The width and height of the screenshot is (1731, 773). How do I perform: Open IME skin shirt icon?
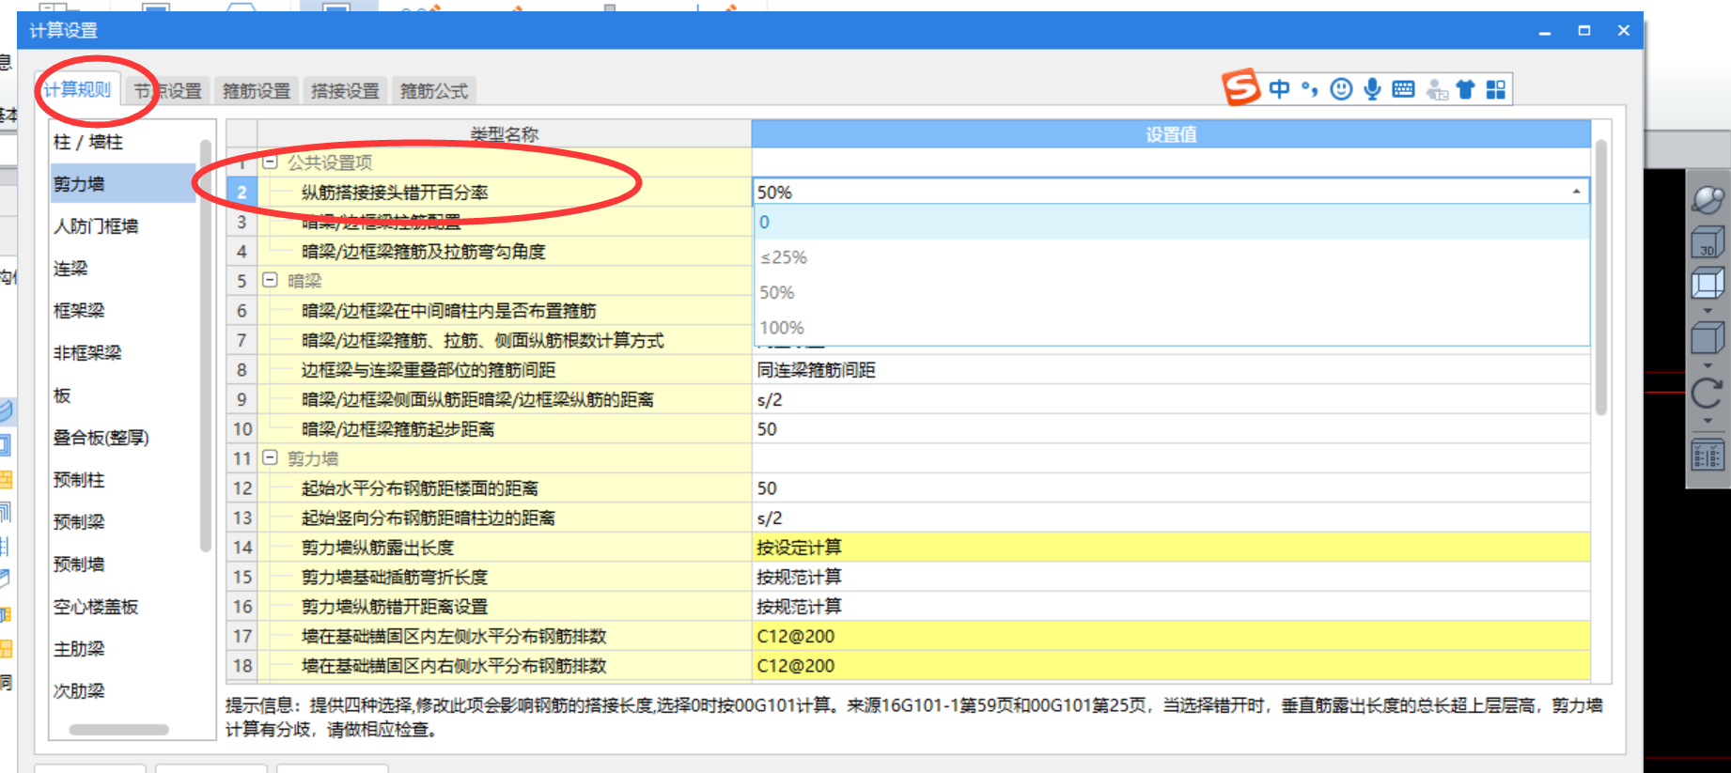[x=1465, y=89]
